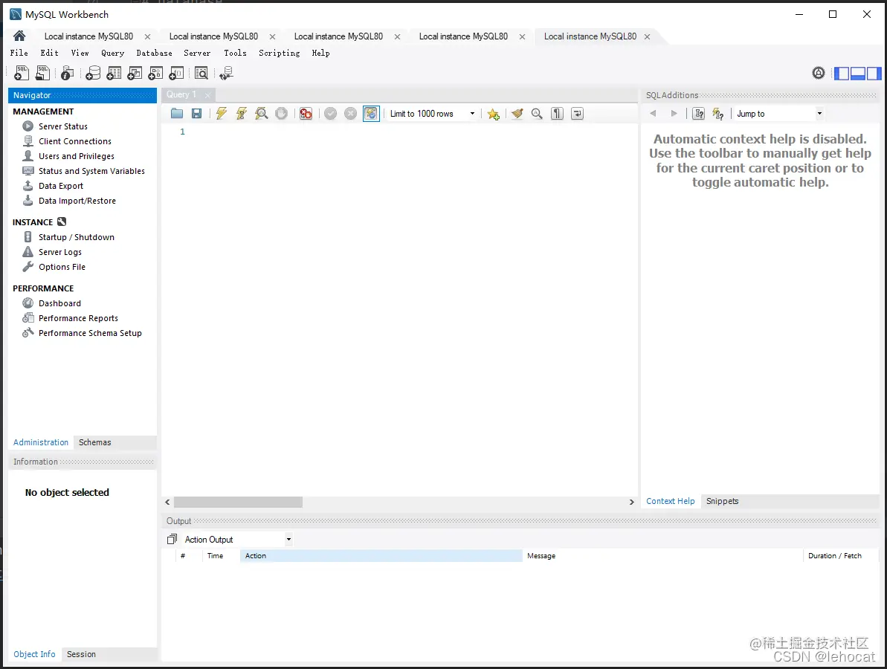Click the editor scrollbar right arrow
The image size is (887, 669).
click(x=632, y=502)
